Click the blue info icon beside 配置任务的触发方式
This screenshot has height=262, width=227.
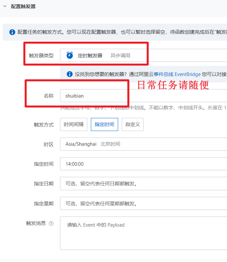pos(12,32)
